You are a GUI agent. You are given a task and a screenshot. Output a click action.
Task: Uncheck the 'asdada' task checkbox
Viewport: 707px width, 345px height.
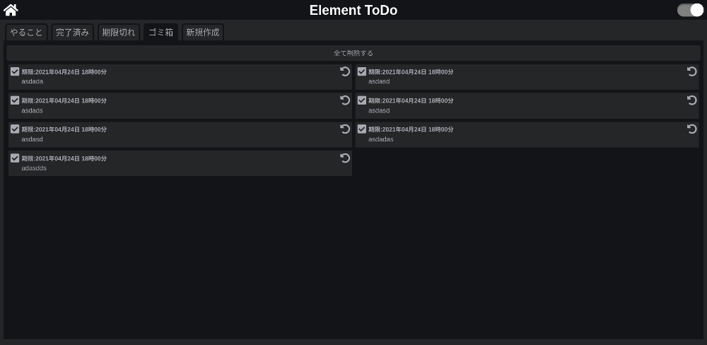pyautogui.click(x=15, y=71)
